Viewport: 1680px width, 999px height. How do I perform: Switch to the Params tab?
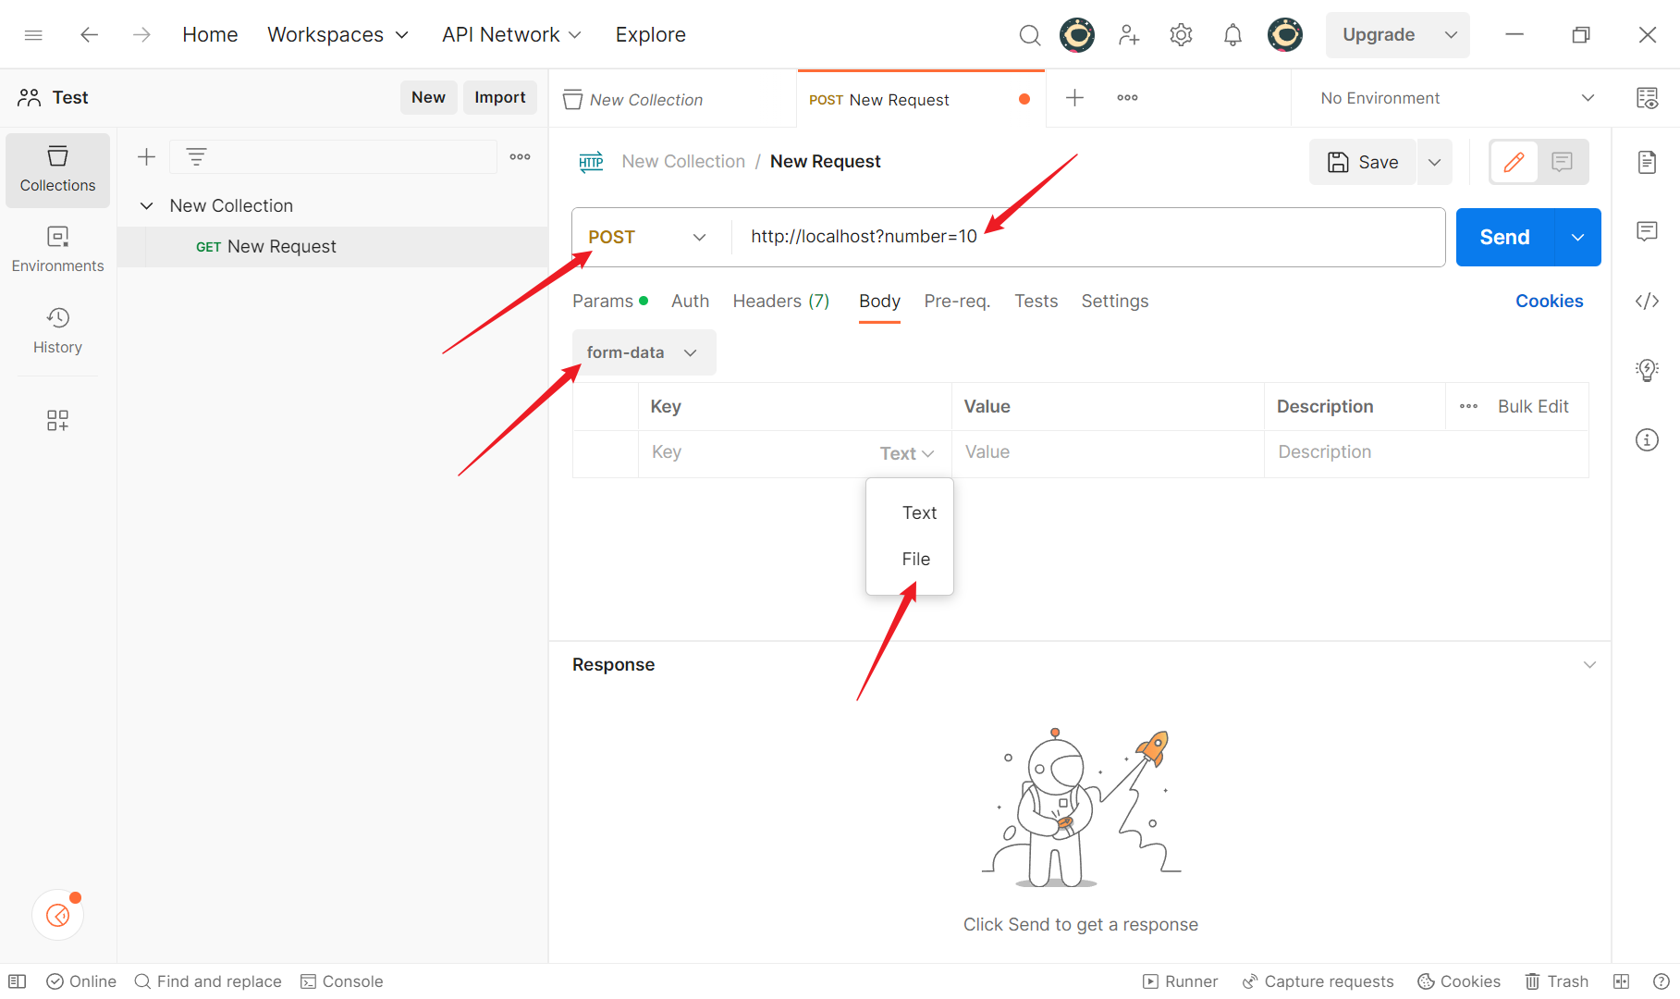coord(610,302)
